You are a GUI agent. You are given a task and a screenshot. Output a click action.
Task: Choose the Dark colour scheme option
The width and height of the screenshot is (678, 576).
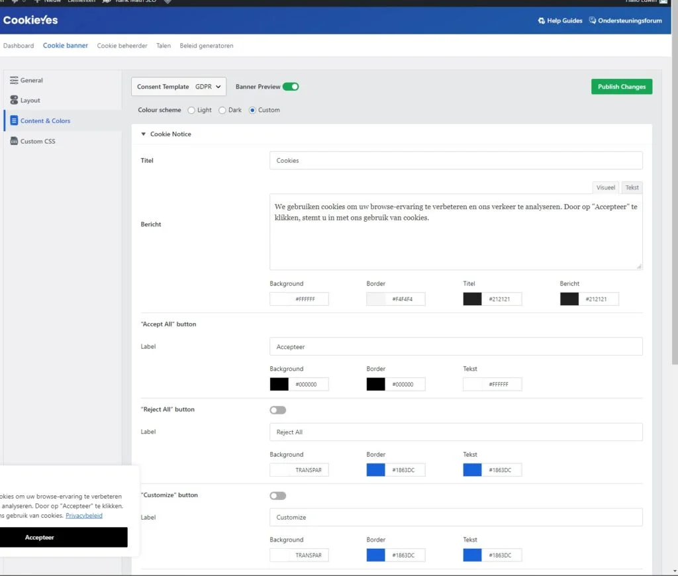coord(222,110)
